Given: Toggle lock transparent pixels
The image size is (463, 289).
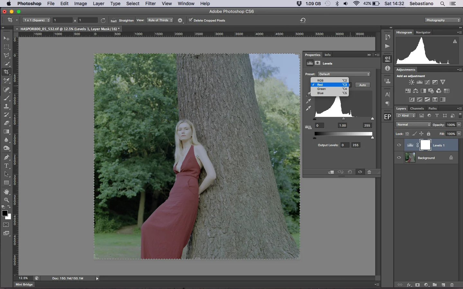Looking at the screenshot, I should [407, 134].
